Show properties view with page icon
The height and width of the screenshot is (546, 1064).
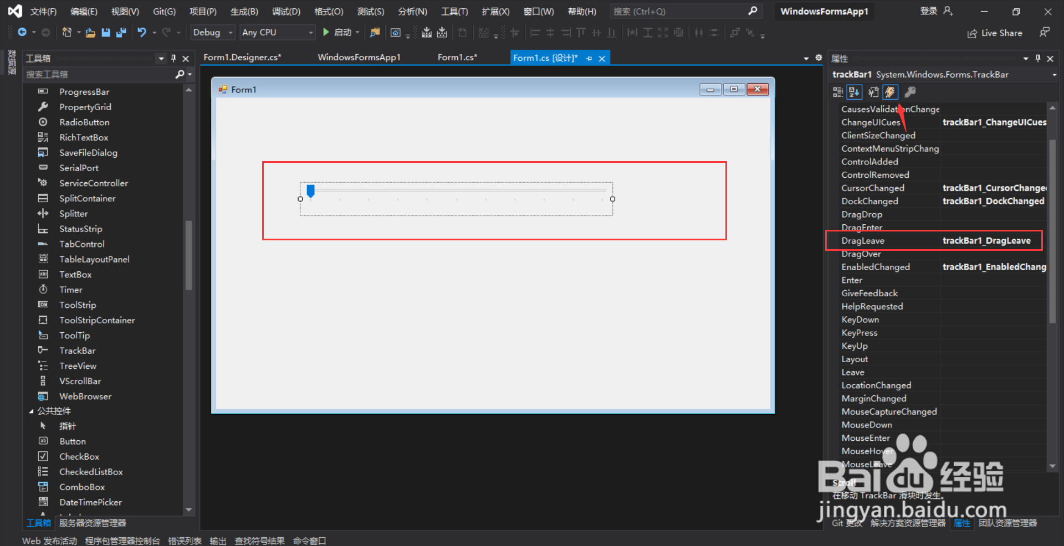tap(873, 92)
